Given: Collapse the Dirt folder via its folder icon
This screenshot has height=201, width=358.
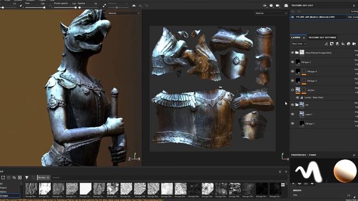Looking at the screenshot, I should coord(297,105).
